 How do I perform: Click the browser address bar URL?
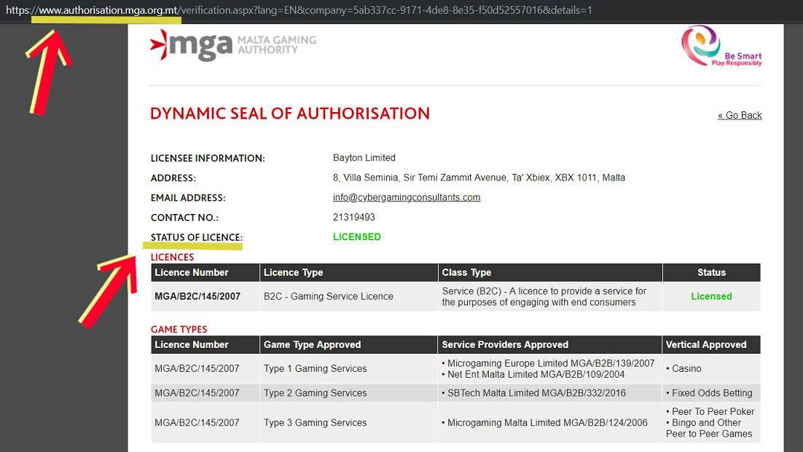tap(299, 9)
